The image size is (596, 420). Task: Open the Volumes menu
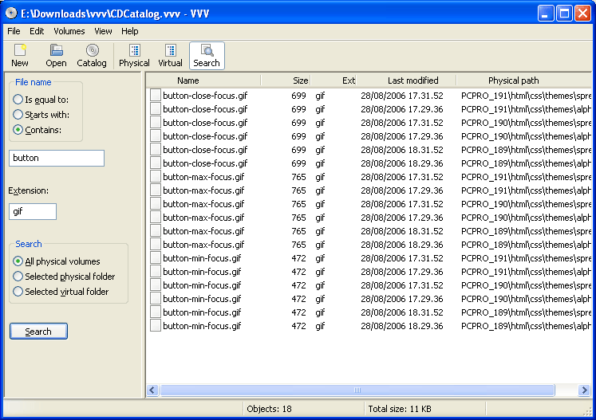tap(69, 31)
